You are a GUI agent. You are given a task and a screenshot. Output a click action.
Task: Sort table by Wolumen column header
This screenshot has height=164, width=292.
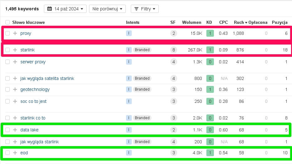(192, 22)
